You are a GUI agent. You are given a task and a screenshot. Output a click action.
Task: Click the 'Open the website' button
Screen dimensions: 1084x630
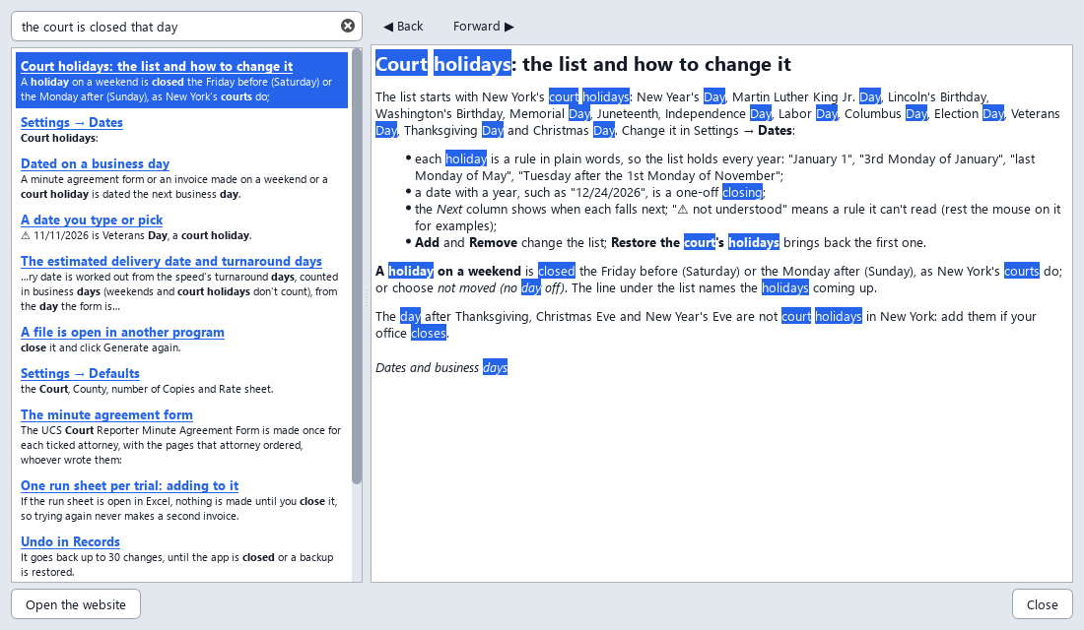pos(76,604)
